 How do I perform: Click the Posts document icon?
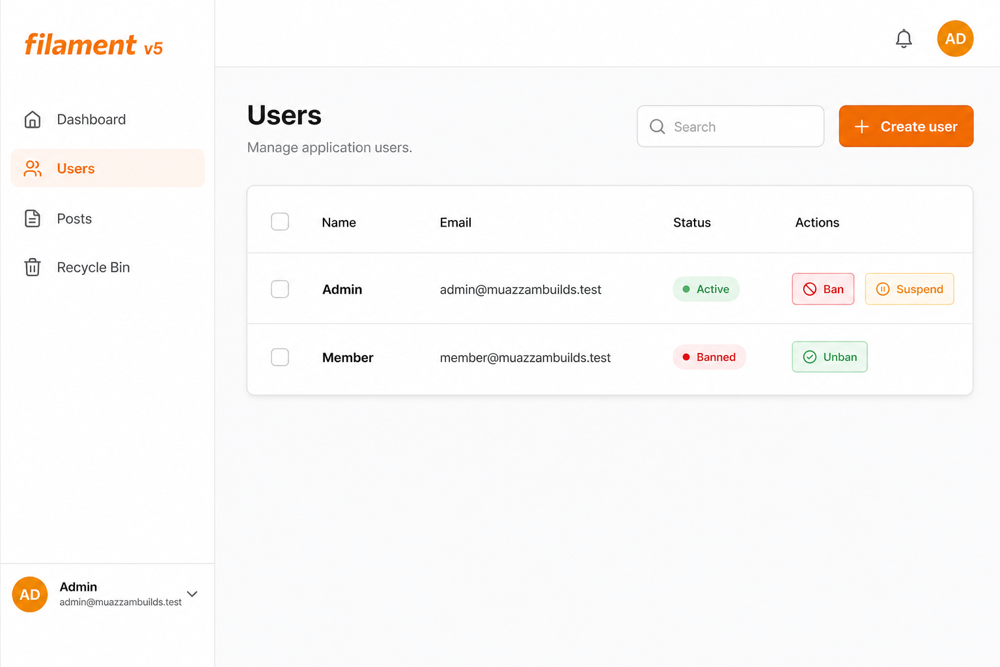tap(33, 219)
